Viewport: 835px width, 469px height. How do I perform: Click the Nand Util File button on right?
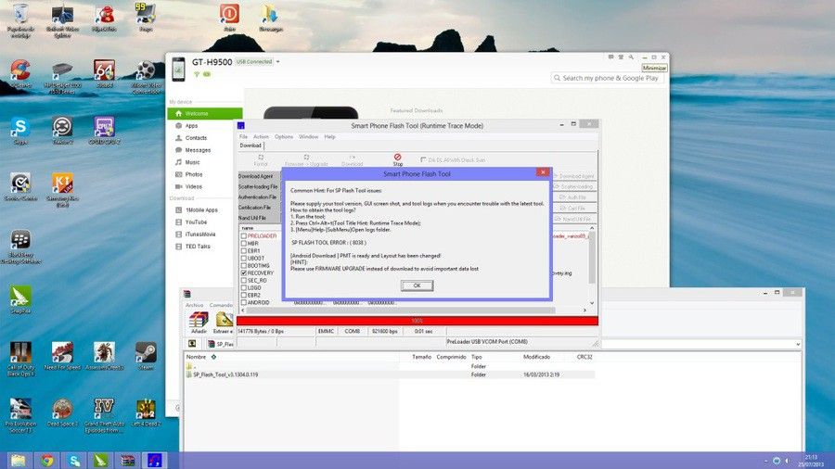pos(574,219)
